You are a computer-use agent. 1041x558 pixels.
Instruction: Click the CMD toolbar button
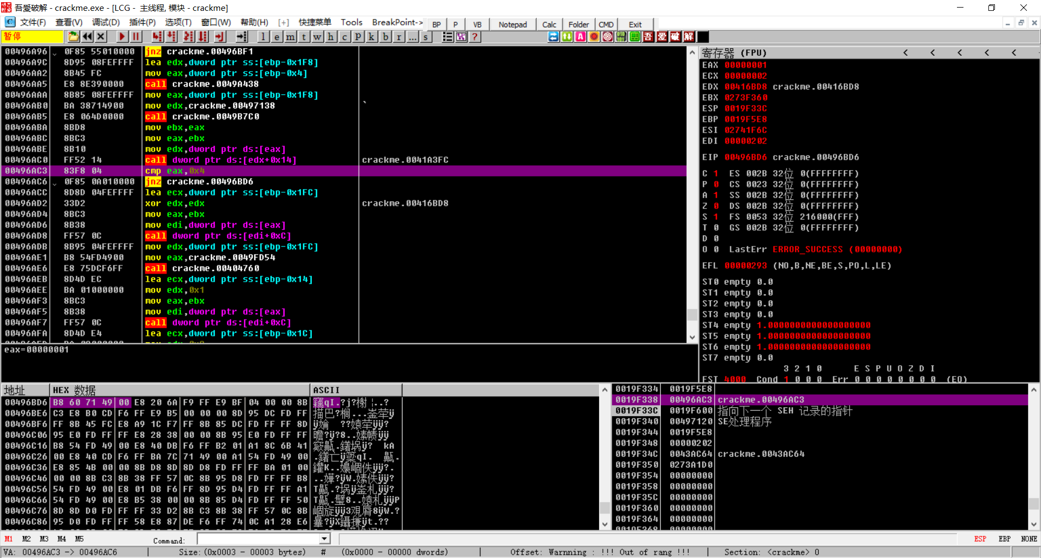point(606,24)
